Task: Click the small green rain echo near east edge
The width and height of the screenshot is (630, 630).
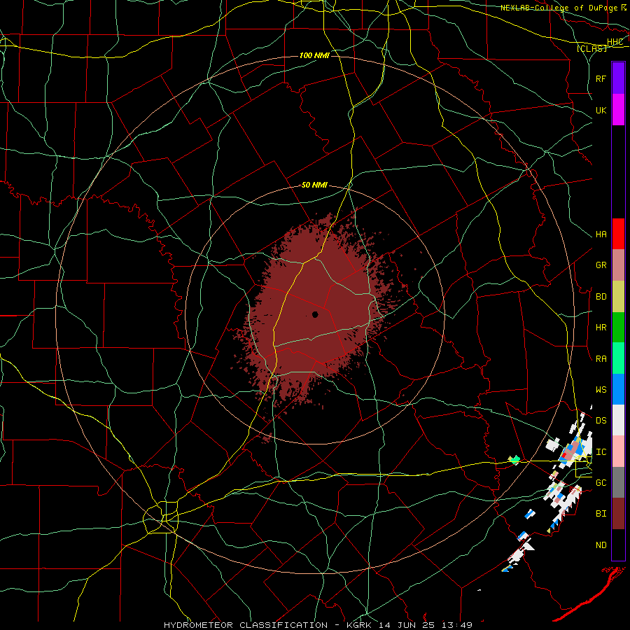Action: 514,460
